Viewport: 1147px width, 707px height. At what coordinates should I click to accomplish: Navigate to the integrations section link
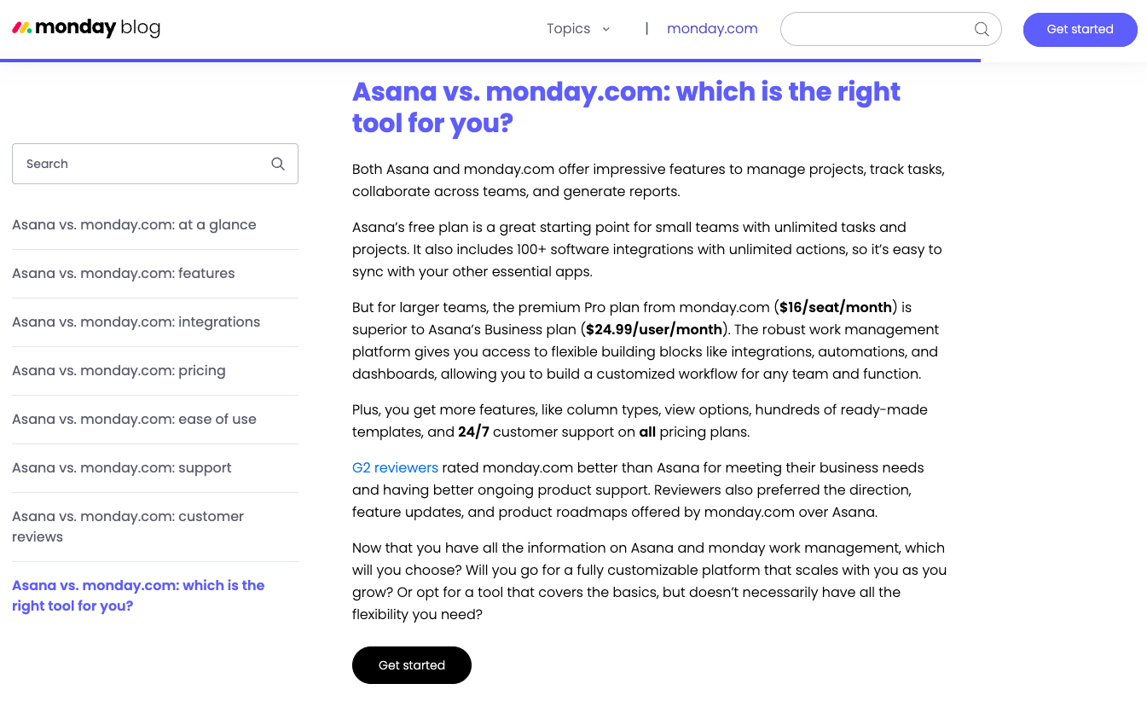pyautogui.click(x=136, y=322)
